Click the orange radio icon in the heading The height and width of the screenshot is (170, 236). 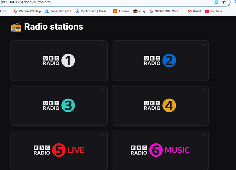tap(16, 27)
